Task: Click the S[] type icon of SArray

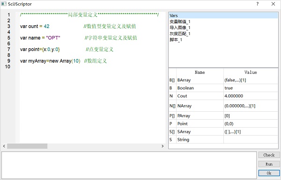Action: tap(172, 132)
